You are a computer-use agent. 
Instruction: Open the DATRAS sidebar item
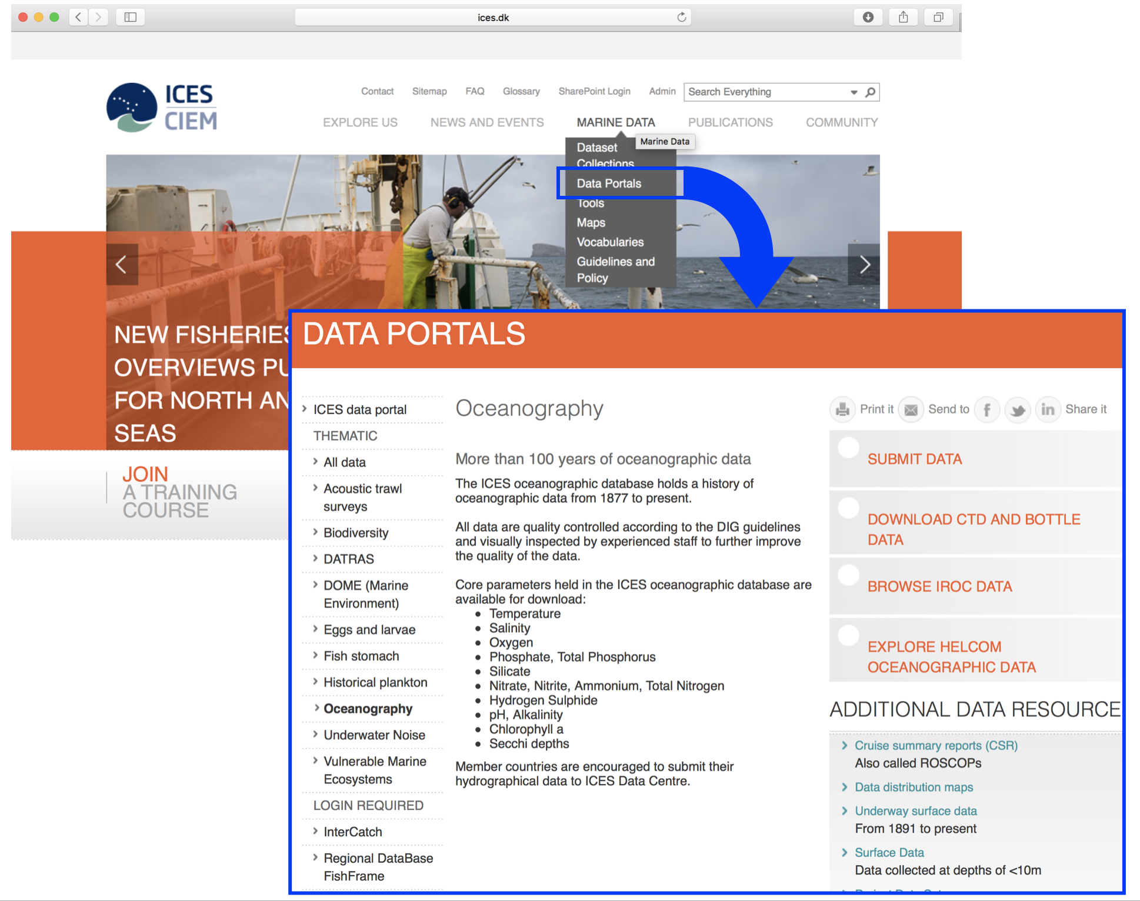pos(348,559)
